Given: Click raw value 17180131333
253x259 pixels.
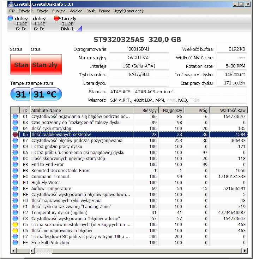Looking at the screenshot, I should pyautogui.click(x=232, y=176).
